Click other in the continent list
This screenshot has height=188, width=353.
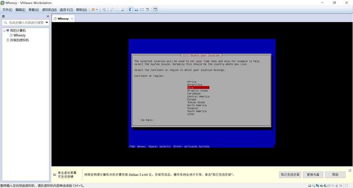pos(191,114)
